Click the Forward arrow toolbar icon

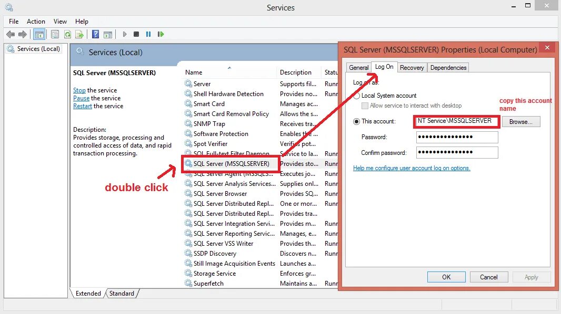point(23,34)
